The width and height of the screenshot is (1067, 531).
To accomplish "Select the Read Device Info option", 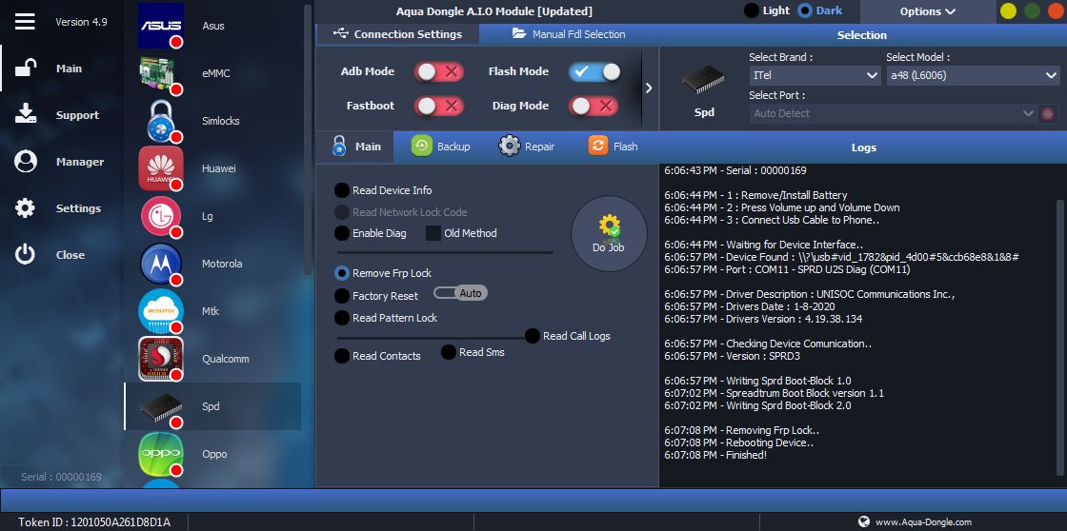I will (x=342, y=190).
